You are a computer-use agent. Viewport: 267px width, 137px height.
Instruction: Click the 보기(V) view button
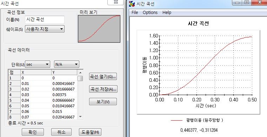pos(103,102)
